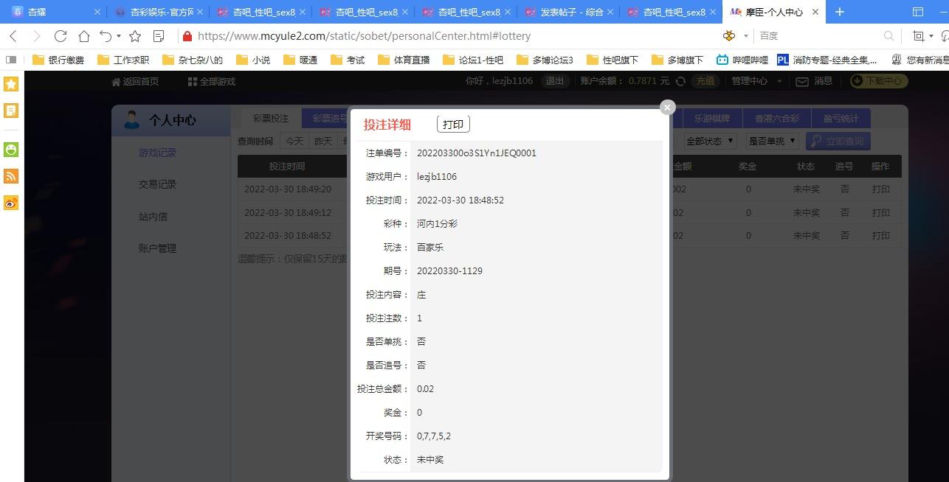Switch to the 彩票投注 tab
This screenshot has height=482, width=949.
[x=271, y=119]
